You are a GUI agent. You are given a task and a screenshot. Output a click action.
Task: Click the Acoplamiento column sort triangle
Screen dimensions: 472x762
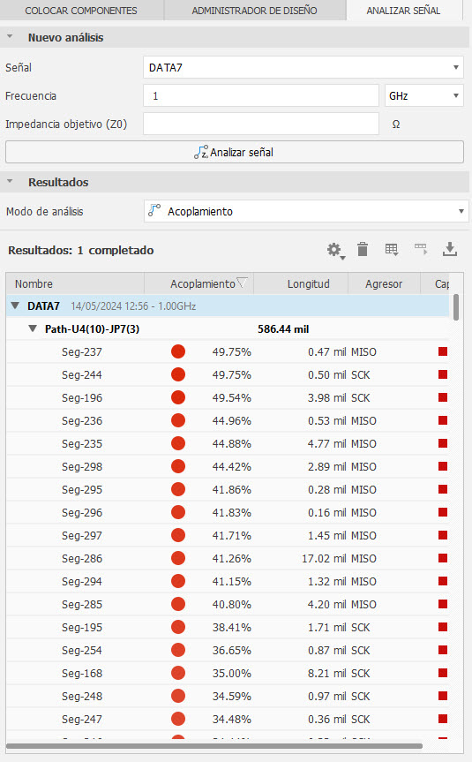coord(242,283)
